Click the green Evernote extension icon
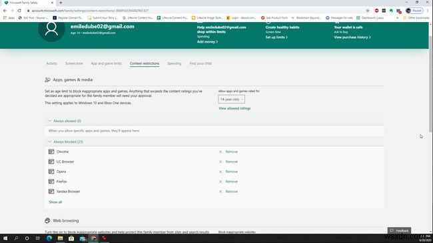433x243 pixels. point(391,11)
